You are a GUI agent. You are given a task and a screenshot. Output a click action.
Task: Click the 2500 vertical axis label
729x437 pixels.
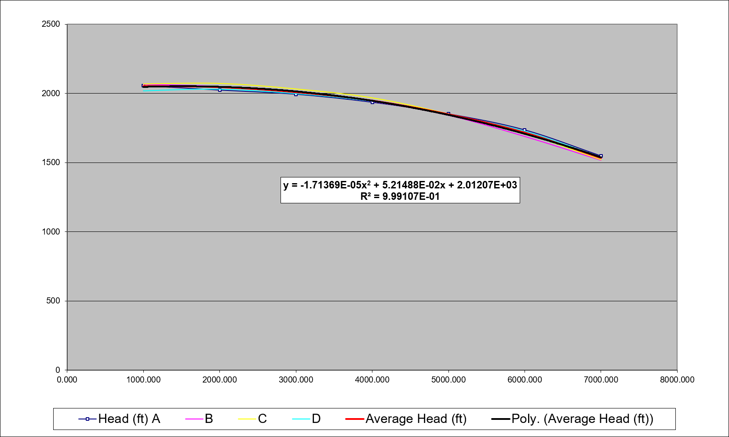51,24
